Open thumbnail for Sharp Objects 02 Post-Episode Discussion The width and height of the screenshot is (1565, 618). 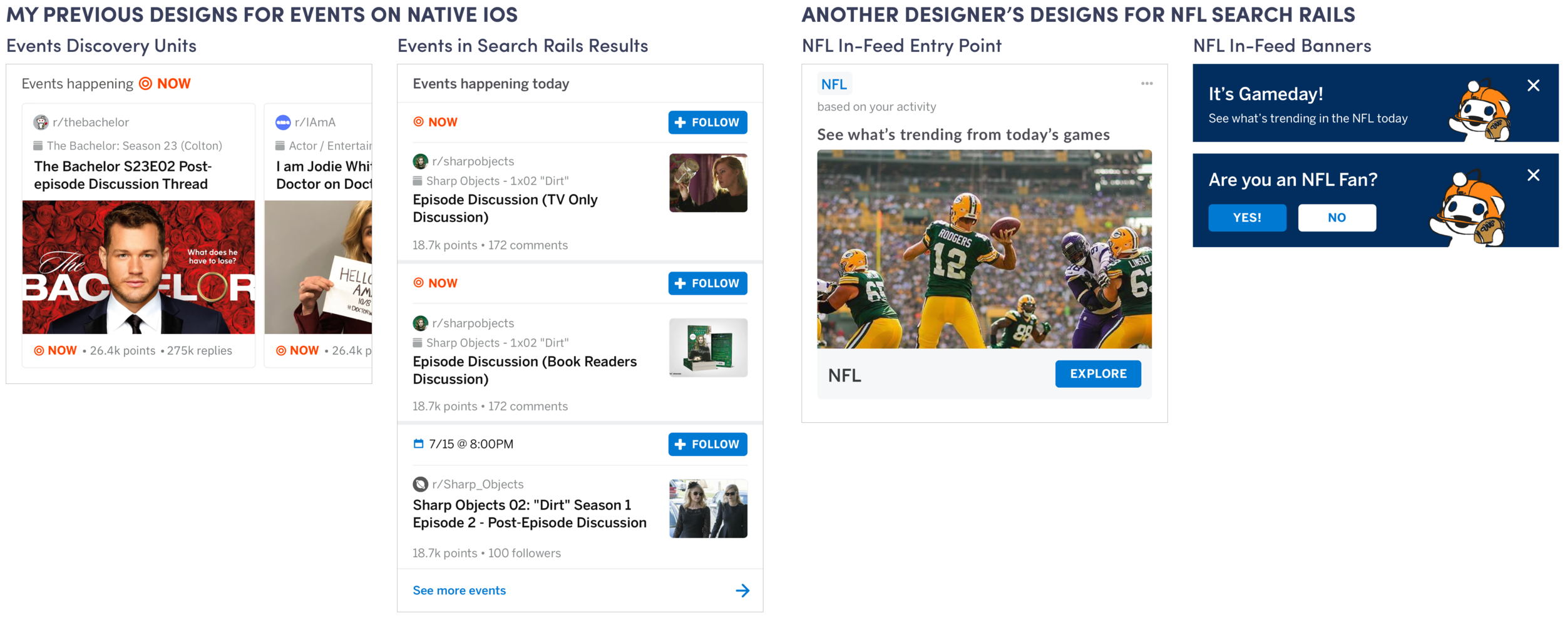click(708, 509)
